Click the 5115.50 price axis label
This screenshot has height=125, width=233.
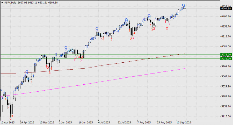[x=226, y=116]
